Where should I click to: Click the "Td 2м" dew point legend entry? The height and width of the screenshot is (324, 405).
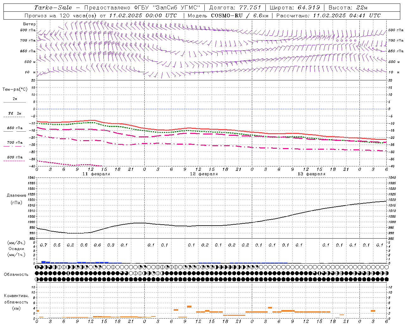pyautogui.click(x=15, y=113)
